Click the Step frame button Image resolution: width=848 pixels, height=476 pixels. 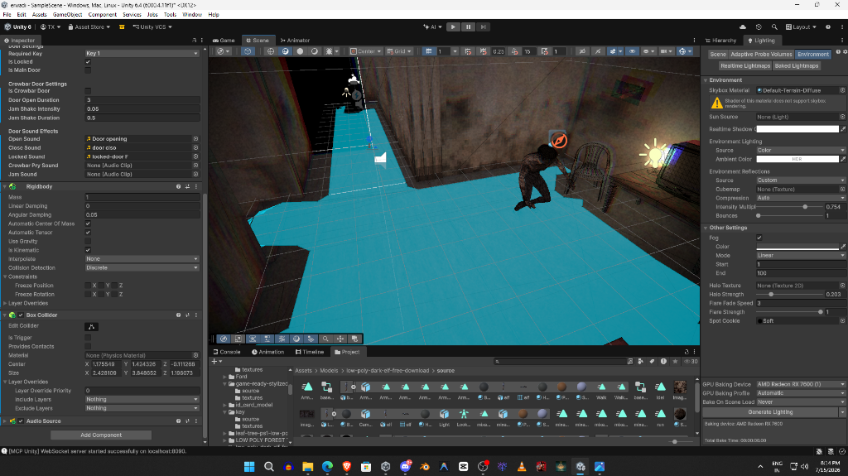(484, 26)
